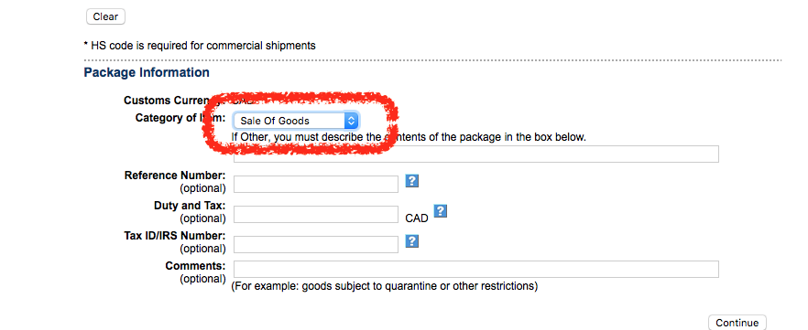
Task: Click the Category of Item label
Action: pos(180,118)
